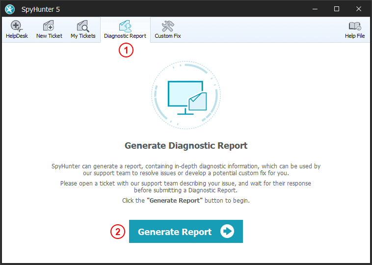Choose the 'Custom Fix' label
This screenshot has height=265, width=372.
[x=168, y=36]
